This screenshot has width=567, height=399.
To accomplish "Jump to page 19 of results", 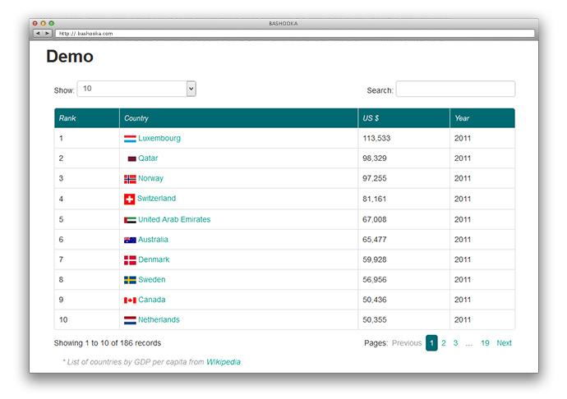I will click(x=485, y=343).
